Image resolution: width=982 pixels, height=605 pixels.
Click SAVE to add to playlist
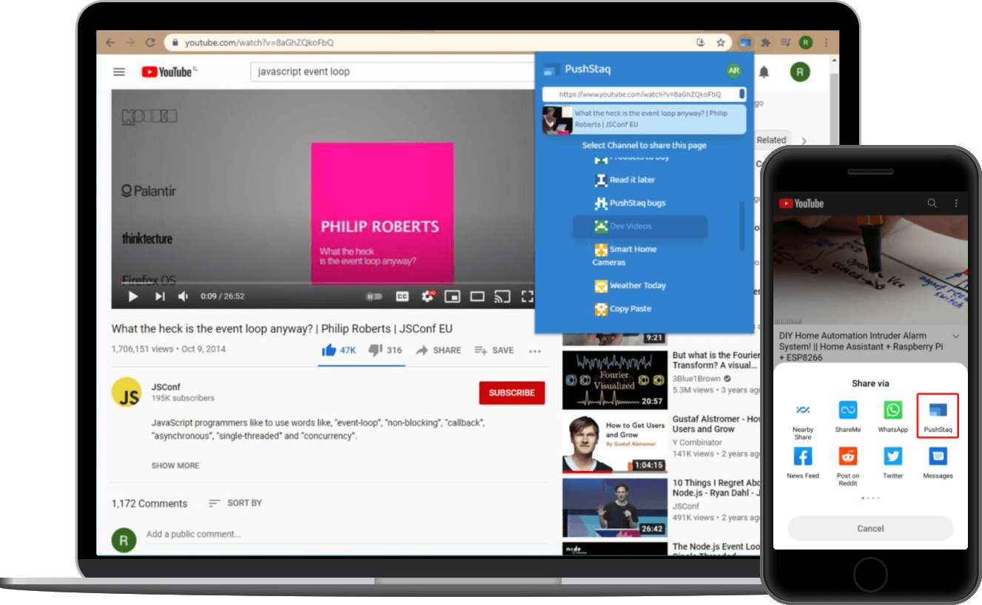[494, 351]
